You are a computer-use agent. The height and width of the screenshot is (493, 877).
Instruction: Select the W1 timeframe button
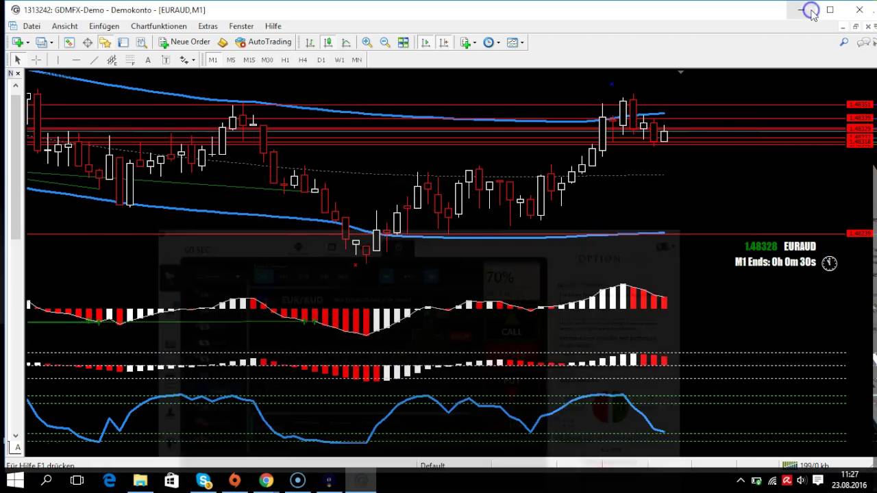[339, 60]
